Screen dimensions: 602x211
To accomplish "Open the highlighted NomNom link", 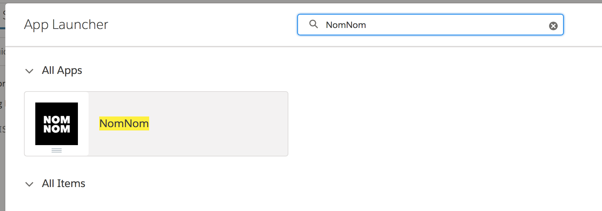I will [124, 123].
